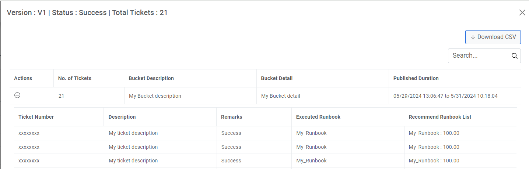This screenshot has height=169, width=529.
Task: Click the My Bucket detail cell
Action: tap(281, 96)
